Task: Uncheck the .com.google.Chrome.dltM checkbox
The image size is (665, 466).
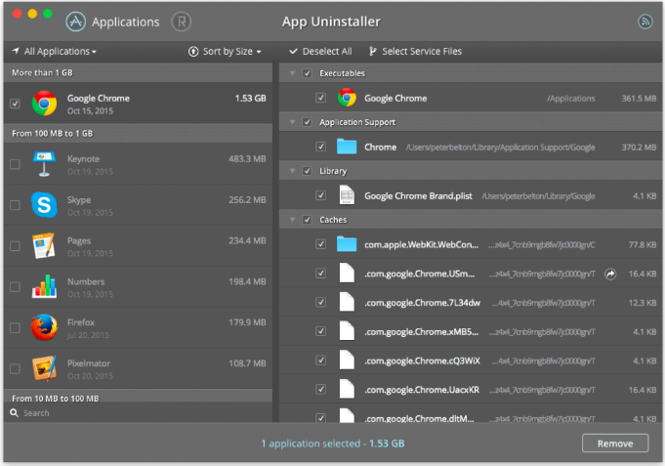Action: tap(320, 417)
